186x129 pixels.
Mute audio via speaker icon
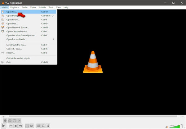click(x=167, y=127)
